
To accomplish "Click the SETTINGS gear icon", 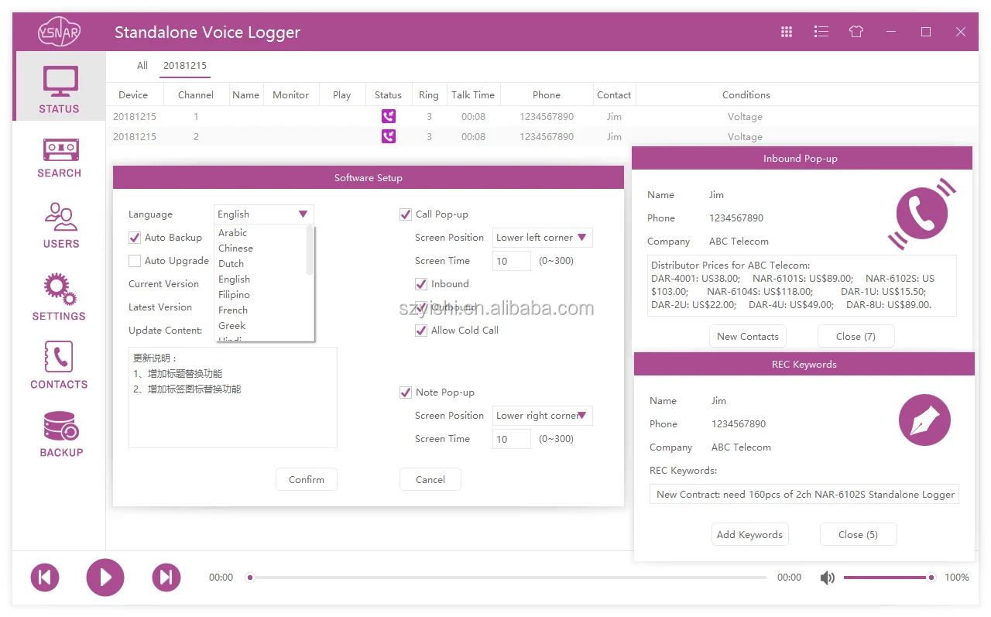I will (59, 295).
